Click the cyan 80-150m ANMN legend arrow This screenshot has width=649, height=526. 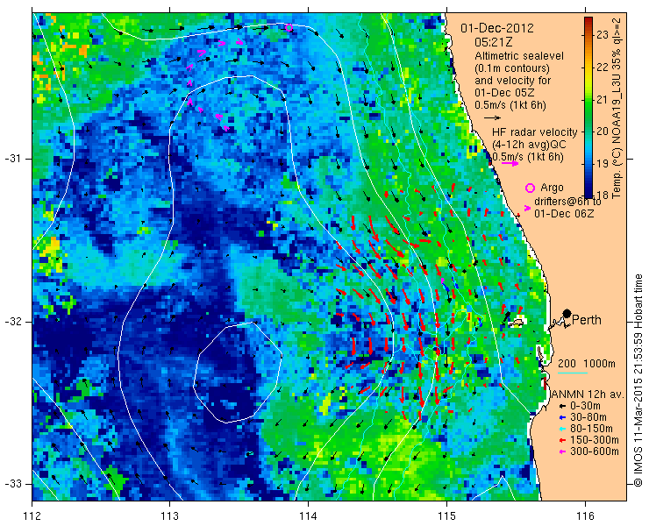pyautogui.click(x=562, y=429)
